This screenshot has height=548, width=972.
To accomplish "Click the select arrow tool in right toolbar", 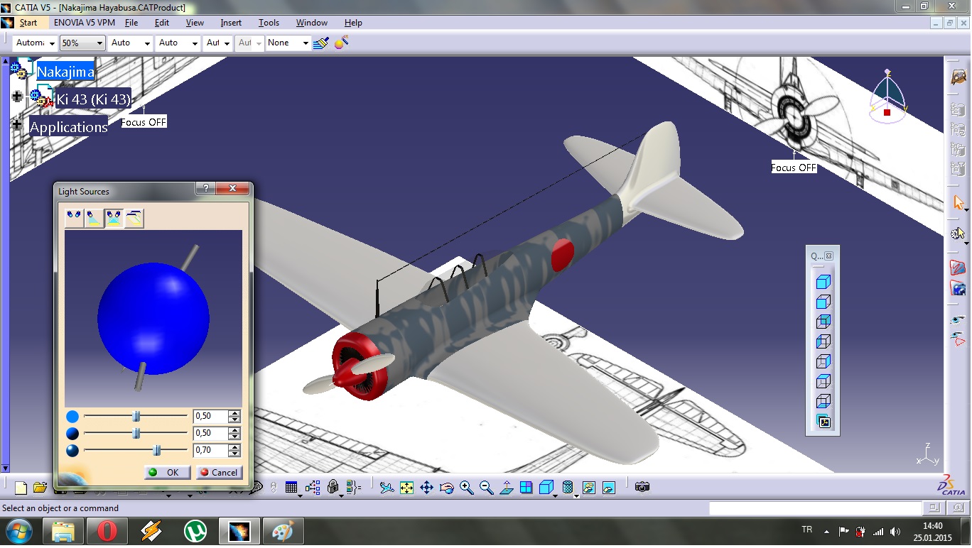I will click(958, 204).
